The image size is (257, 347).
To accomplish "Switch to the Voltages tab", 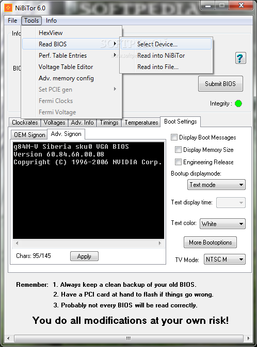I will [55, 123].
